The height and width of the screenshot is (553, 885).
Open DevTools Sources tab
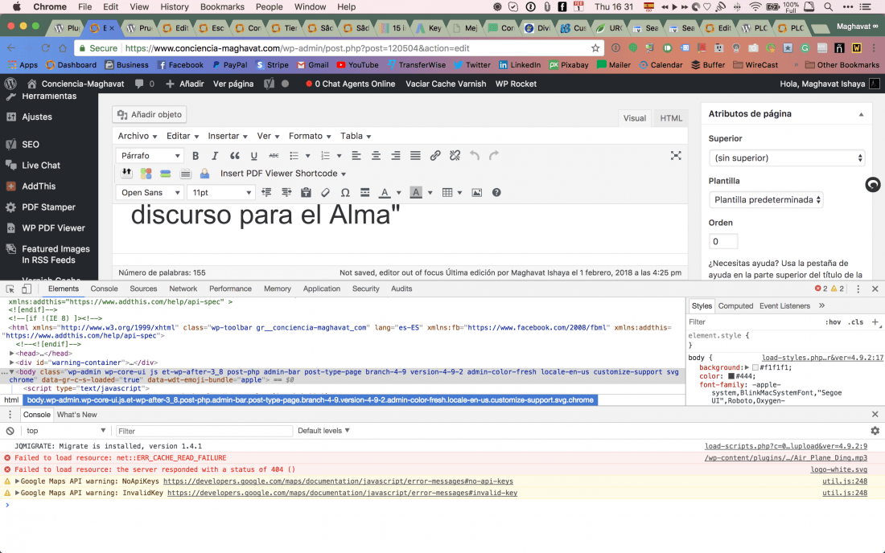[x=143, y=289]
